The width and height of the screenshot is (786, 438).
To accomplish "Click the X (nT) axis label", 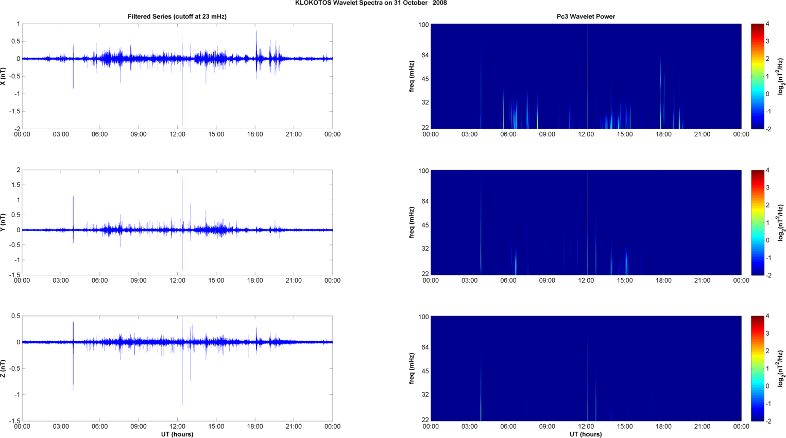I will coord(4,76).
